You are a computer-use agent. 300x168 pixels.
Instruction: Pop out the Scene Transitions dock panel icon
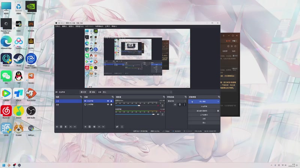[185, 97]
